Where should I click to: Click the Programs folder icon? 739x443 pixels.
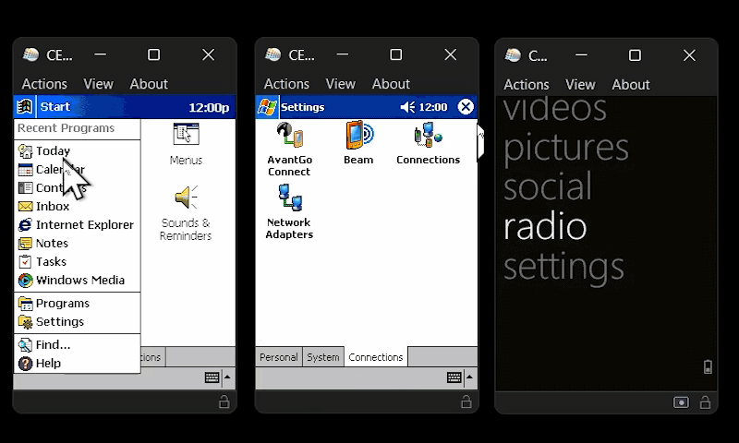25,304
